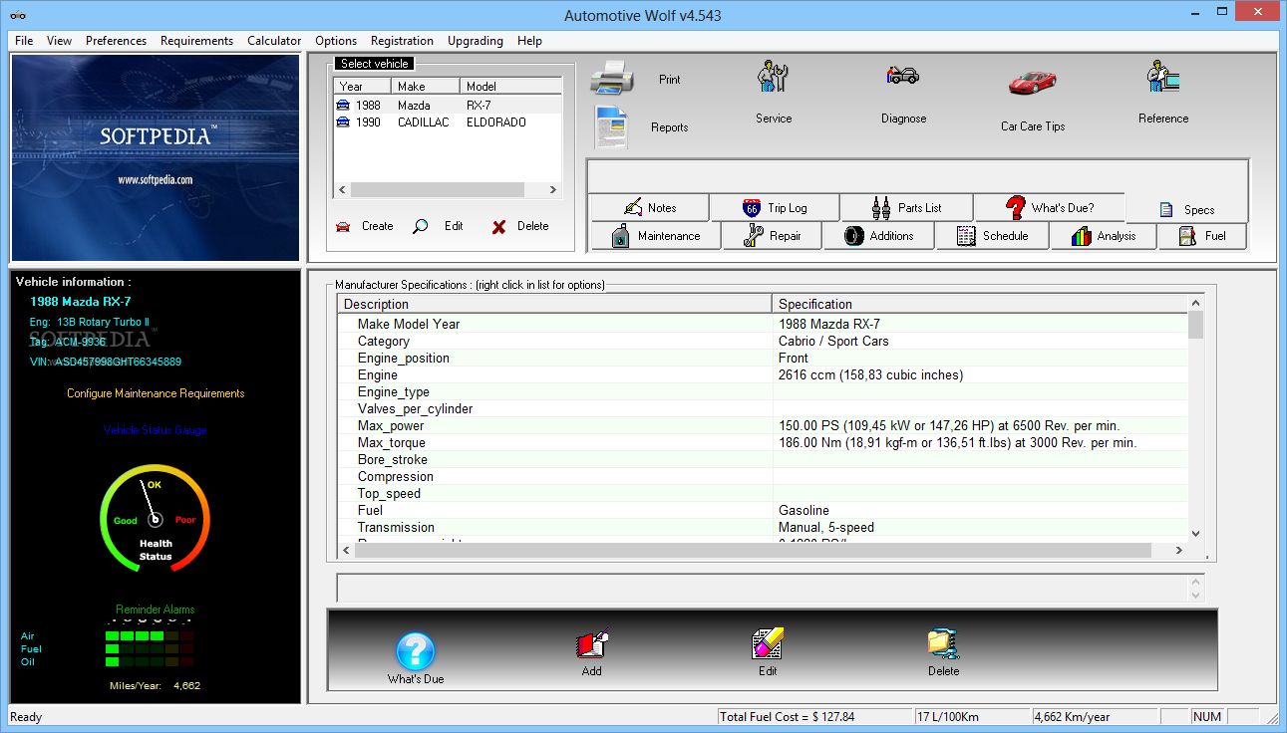Viewport: 1287px width, 733px height.
Task: Open the What's Due? tab
Action: [1050, 208]
